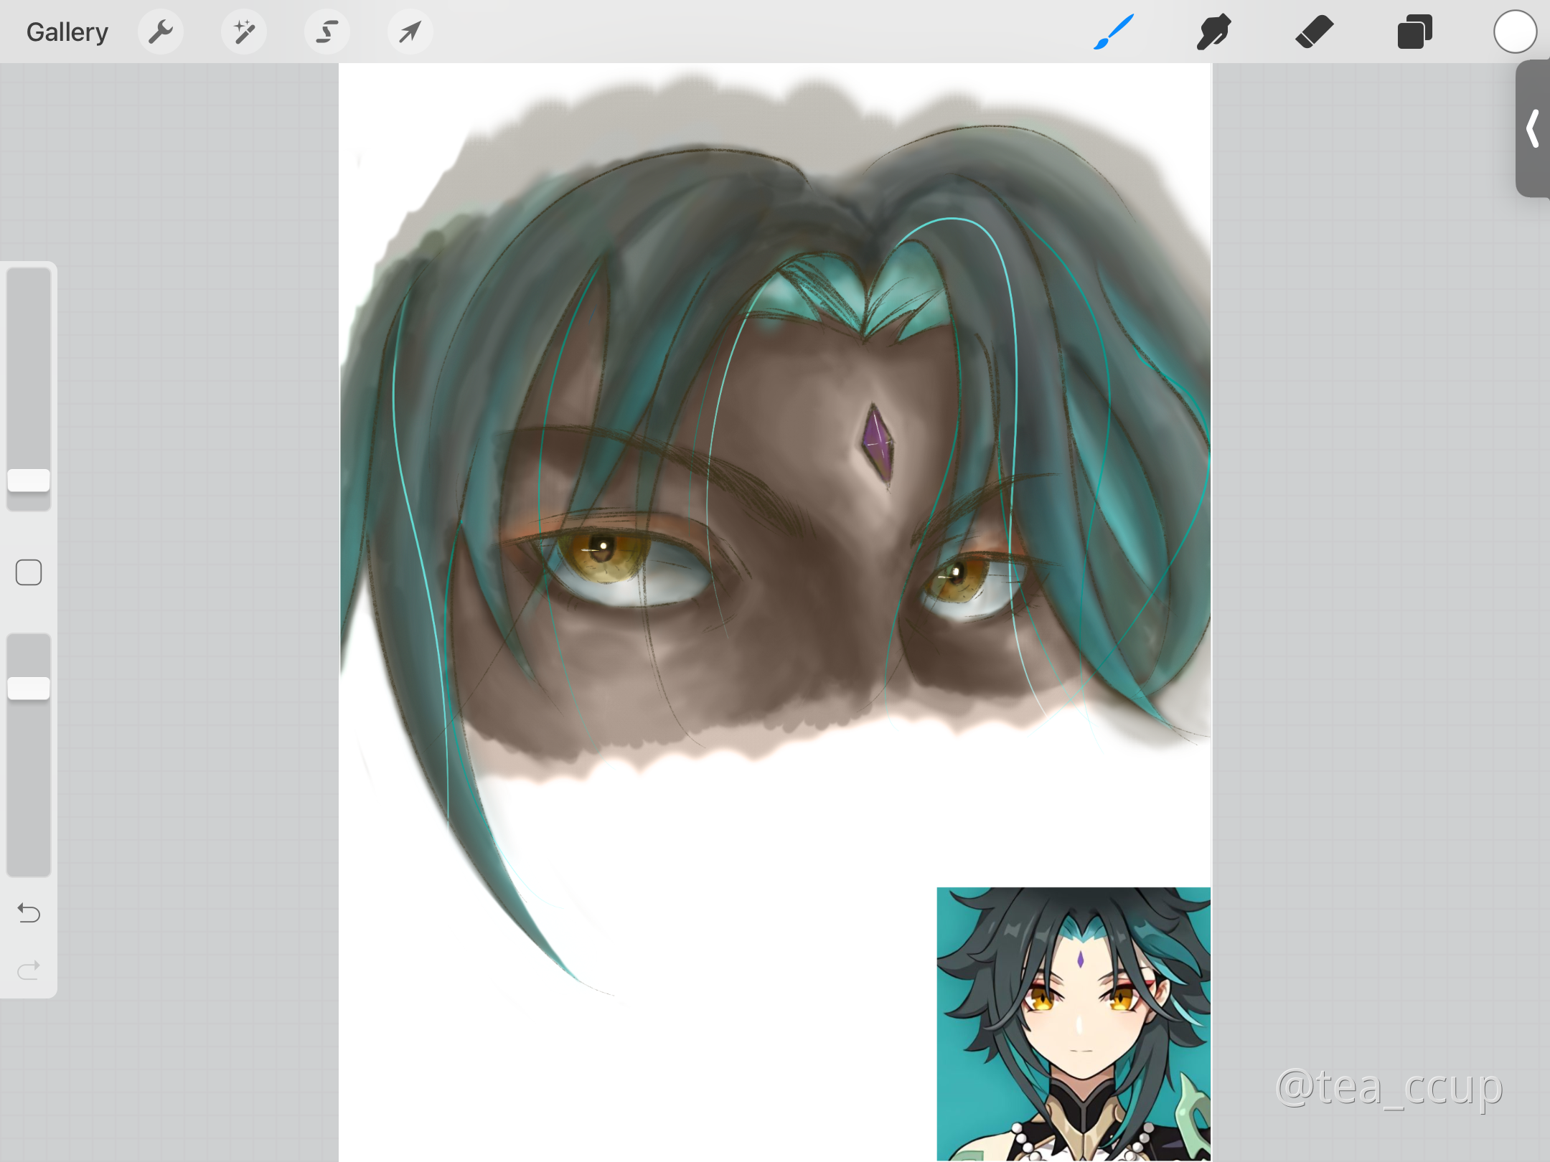Redo with the sidebar redo arrow
1550x1162 pixels.
click(x=29, y=970)
